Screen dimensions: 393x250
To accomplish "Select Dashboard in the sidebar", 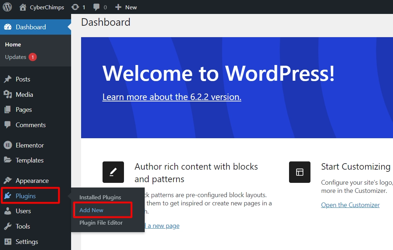I will tap(35, 27).
